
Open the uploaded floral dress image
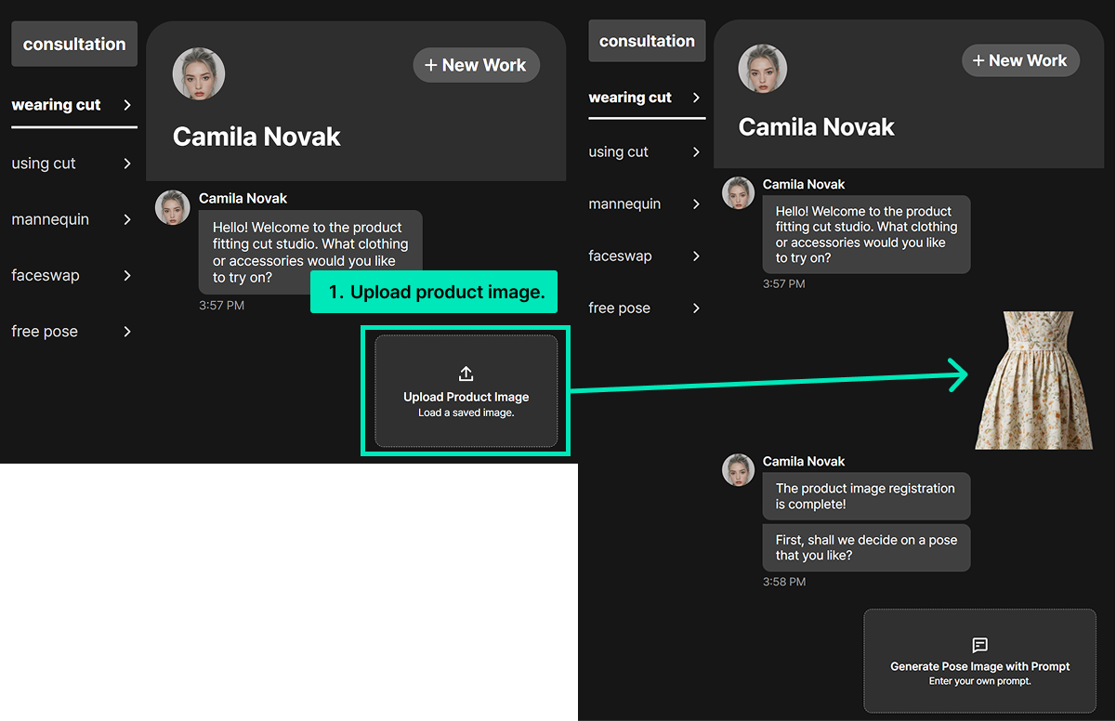1035,381
